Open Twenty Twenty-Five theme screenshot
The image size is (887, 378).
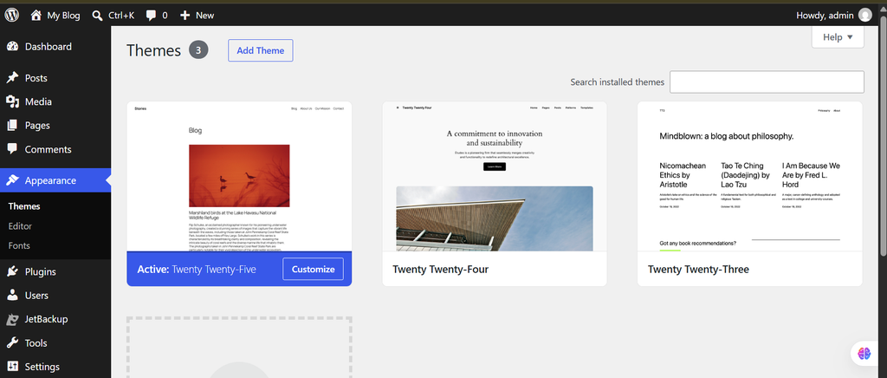pyautogui.click(x=239, y=176)
